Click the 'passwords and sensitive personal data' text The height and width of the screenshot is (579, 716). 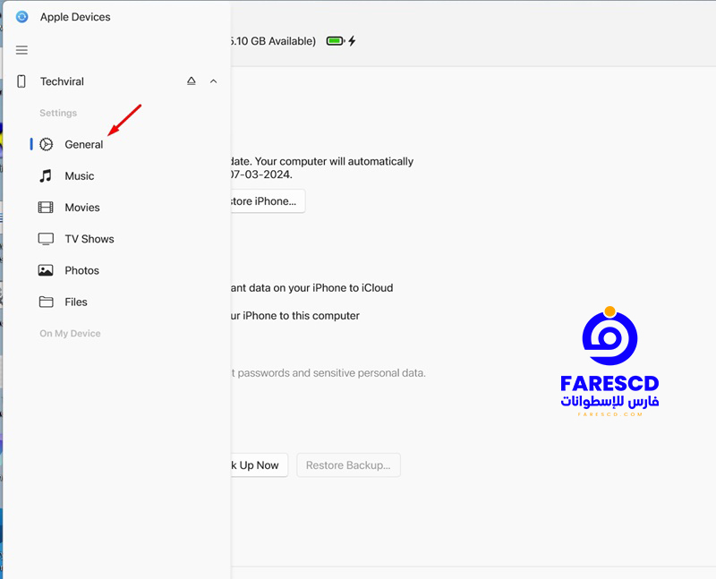coord(331,373)
